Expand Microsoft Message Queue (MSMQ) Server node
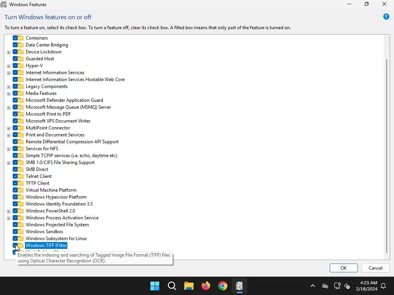Image resolution: width=394 pixels, height=295 pixels. [8, 108]
